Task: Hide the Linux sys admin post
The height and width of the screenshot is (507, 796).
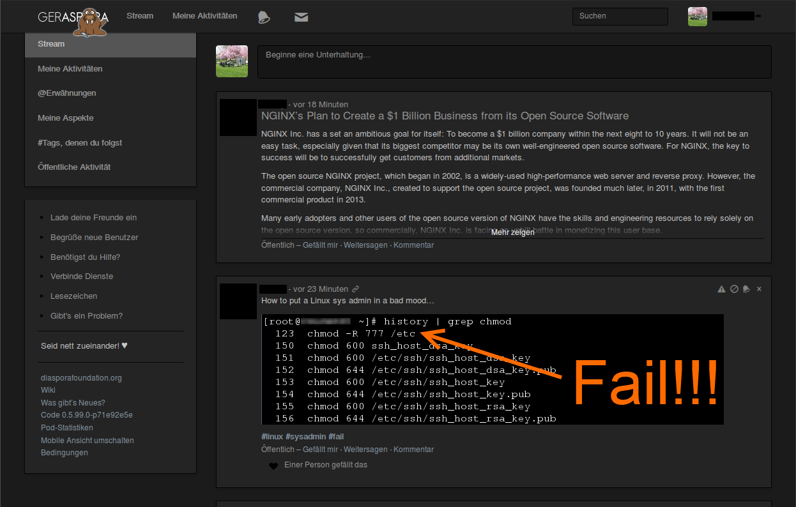Action: coord(759,289)
